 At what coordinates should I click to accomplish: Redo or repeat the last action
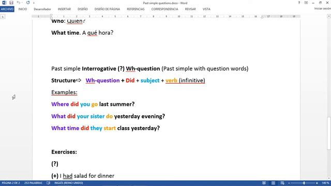(x=28, y=3)
